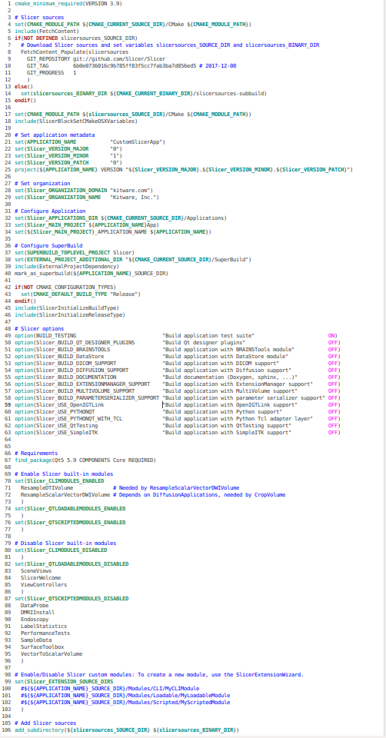Click the OFF value on the Slicer_USE_SimpleITK line

pyautogui.click(x=334, y=432)
